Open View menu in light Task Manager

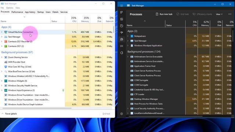[x=18, y=8]
